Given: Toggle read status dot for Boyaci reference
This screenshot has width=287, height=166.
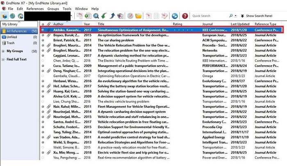Looking at the screenshot, I should (43, 36).
